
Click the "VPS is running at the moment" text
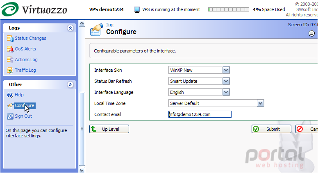click(x=171, y=9)
